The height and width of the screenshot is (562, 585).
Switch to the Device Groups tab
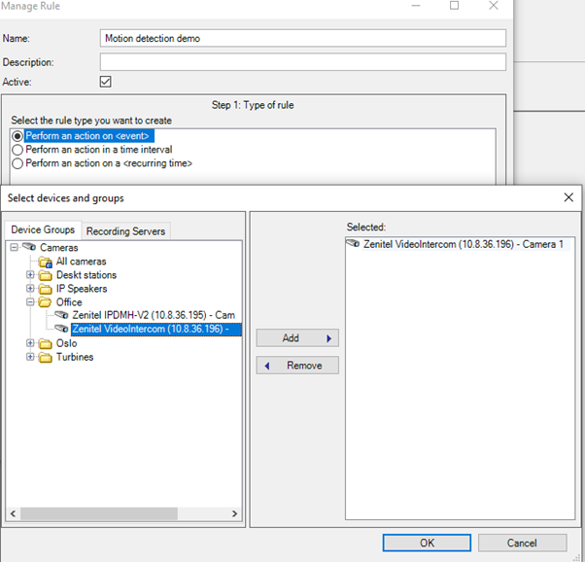tap(43, 229)
